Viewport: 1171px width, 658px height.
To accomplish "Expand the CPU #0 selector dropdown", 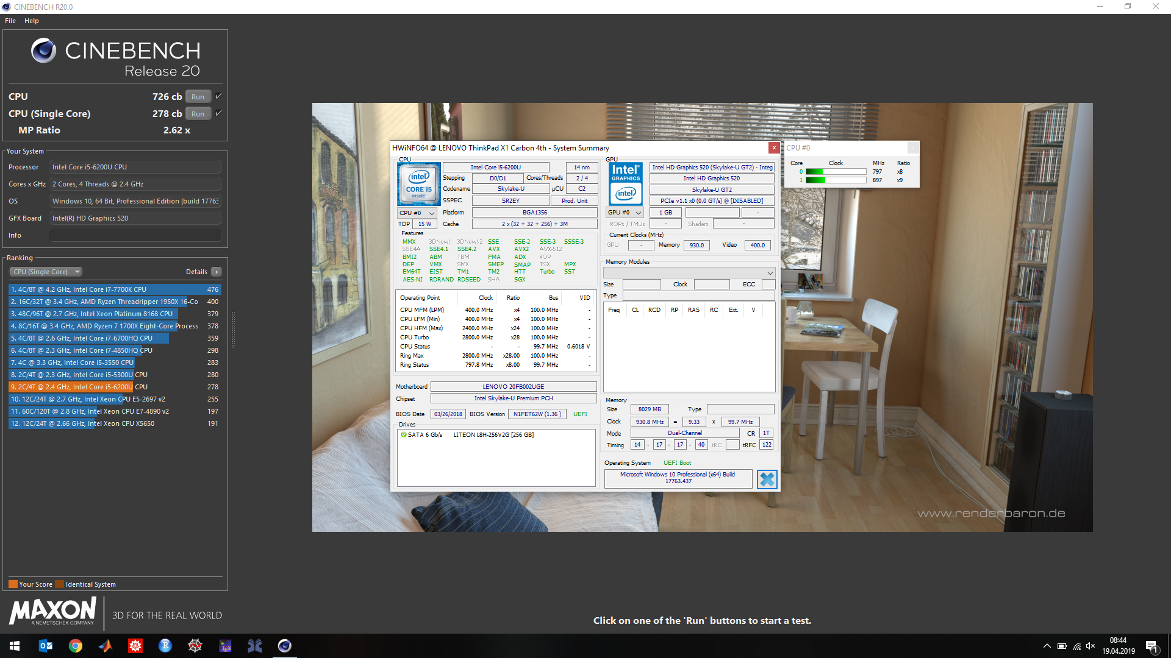I will pos(417,213).
